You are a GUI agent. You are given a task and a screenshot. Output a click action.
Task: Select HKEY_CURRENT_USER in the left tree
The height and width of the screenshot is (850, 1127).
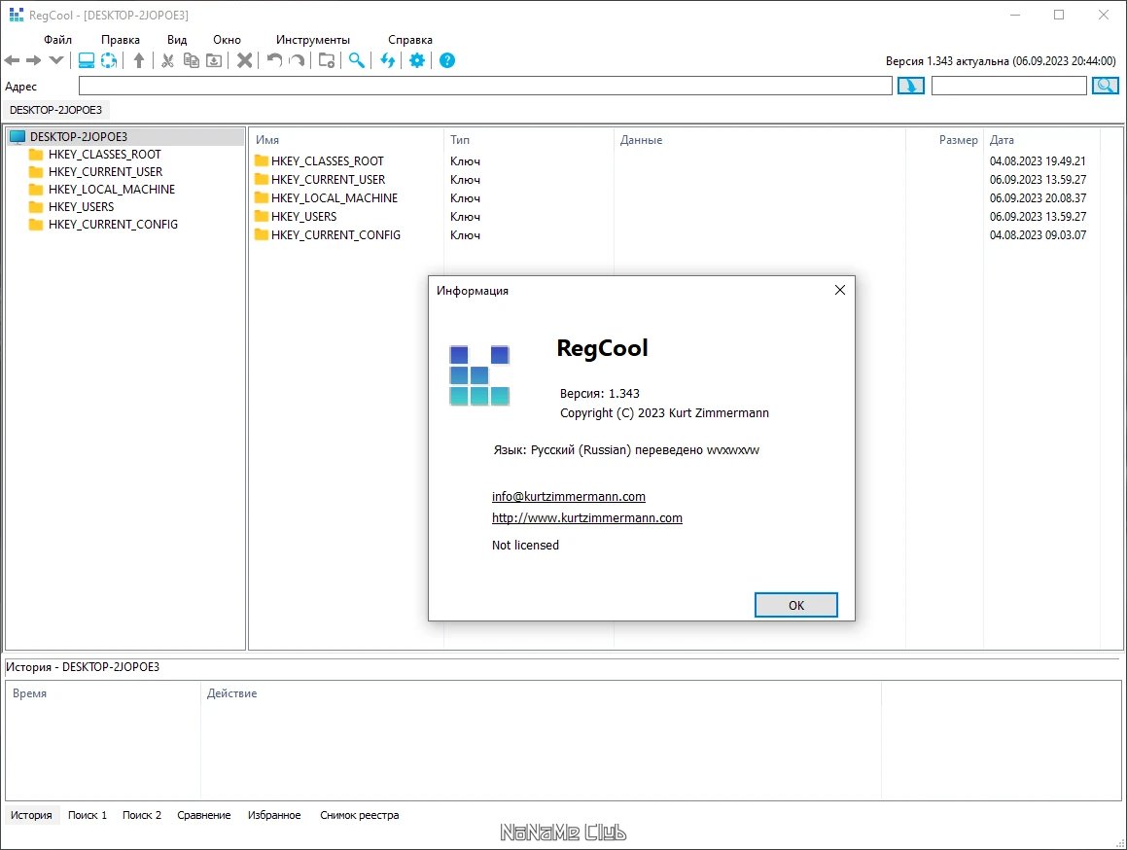pyautogui.click(x=105, y=172)
